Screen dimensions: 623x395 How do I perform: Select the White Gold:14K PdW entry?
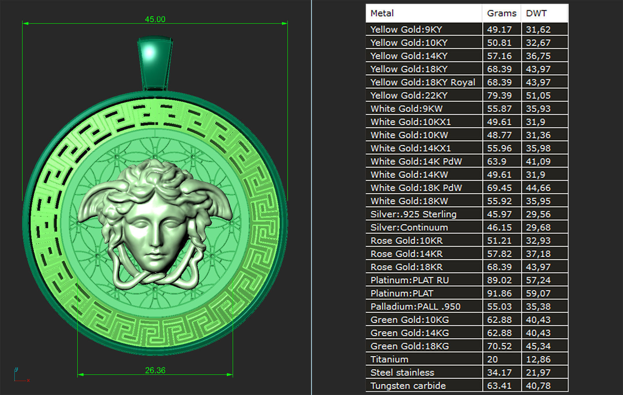click(x=416, y=161)
